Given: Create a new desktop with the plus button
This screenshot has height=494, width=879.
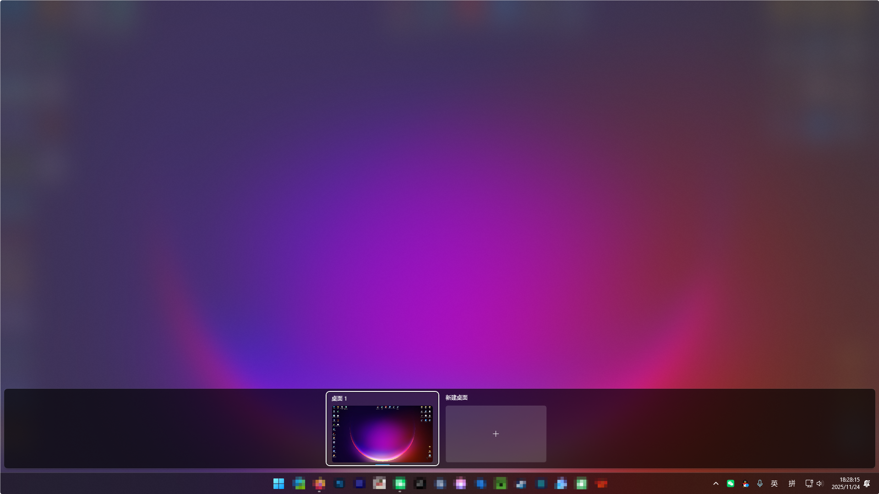Looking at the screenshot, I should (496, 434).
